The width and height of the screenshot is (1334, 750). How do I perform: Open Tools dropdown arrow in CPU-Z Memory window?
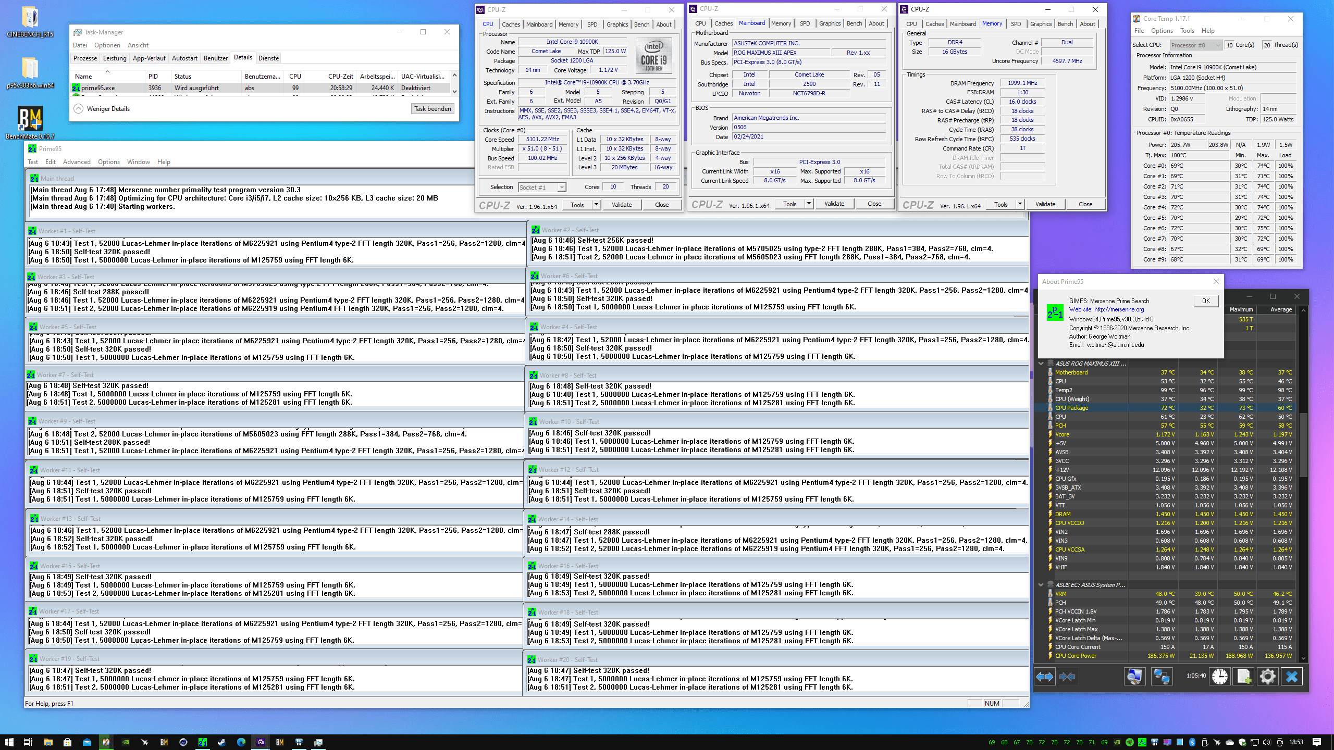point(1020,205)
